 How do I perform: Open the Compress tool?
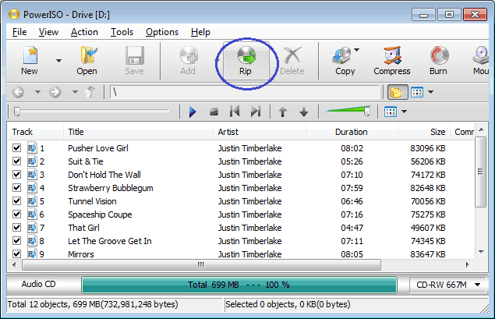click(x=392, y=61)
